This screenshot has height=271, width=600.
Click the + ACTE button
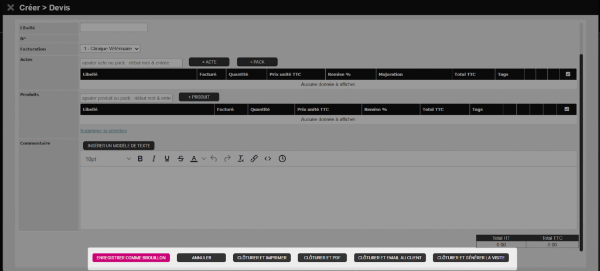[209, 62]
